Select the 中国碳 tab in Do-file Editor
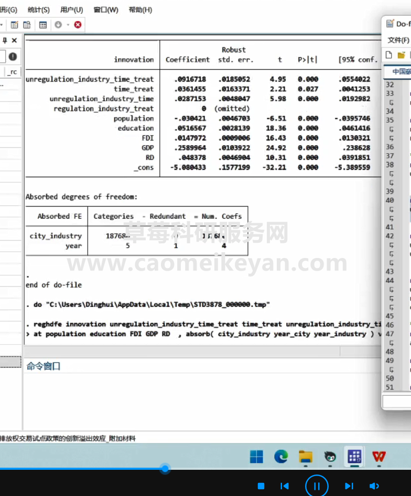This screenshot has height=496, width=411. (401, 71)
